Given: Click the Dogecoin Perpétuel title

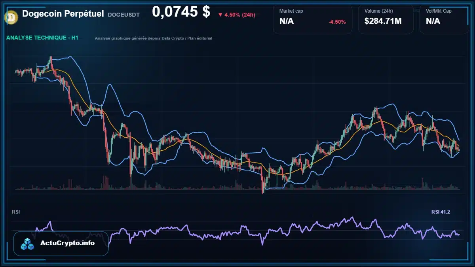Looking at the screenshot, I should pos(63,13).
